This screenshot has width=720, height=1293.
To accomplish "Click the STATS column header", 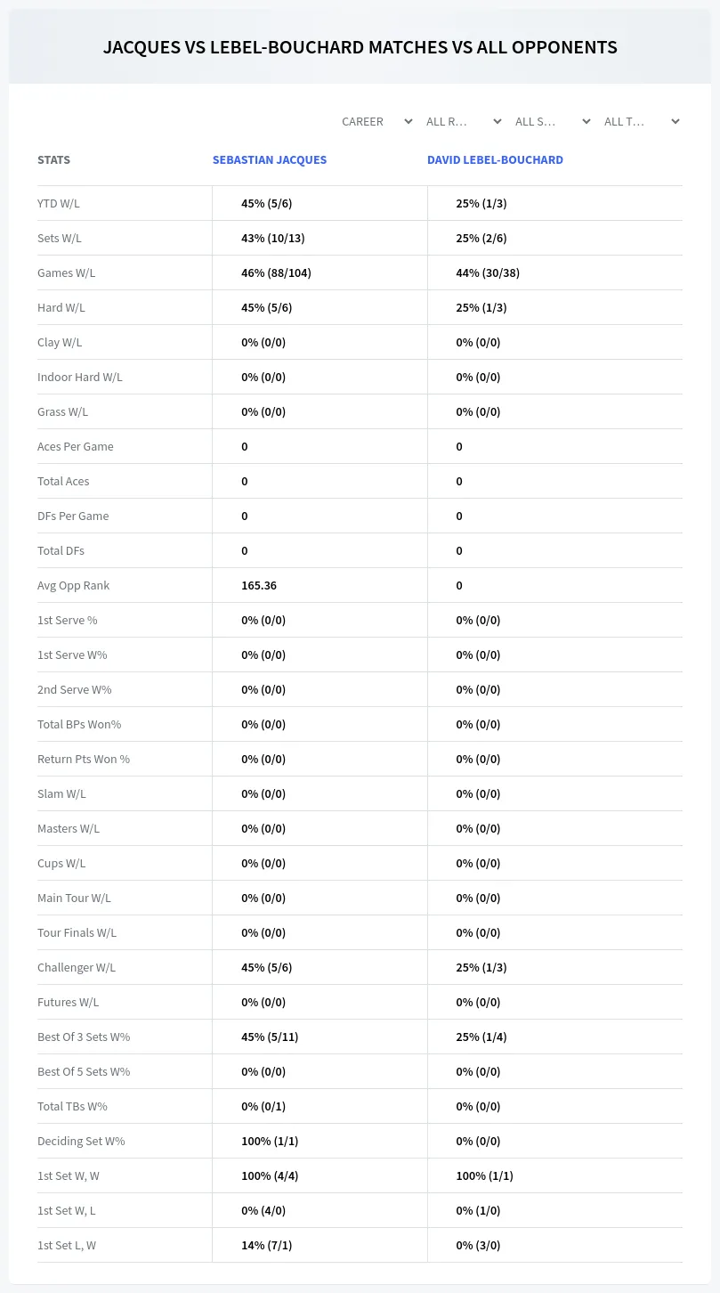I will tap(53, 160).
